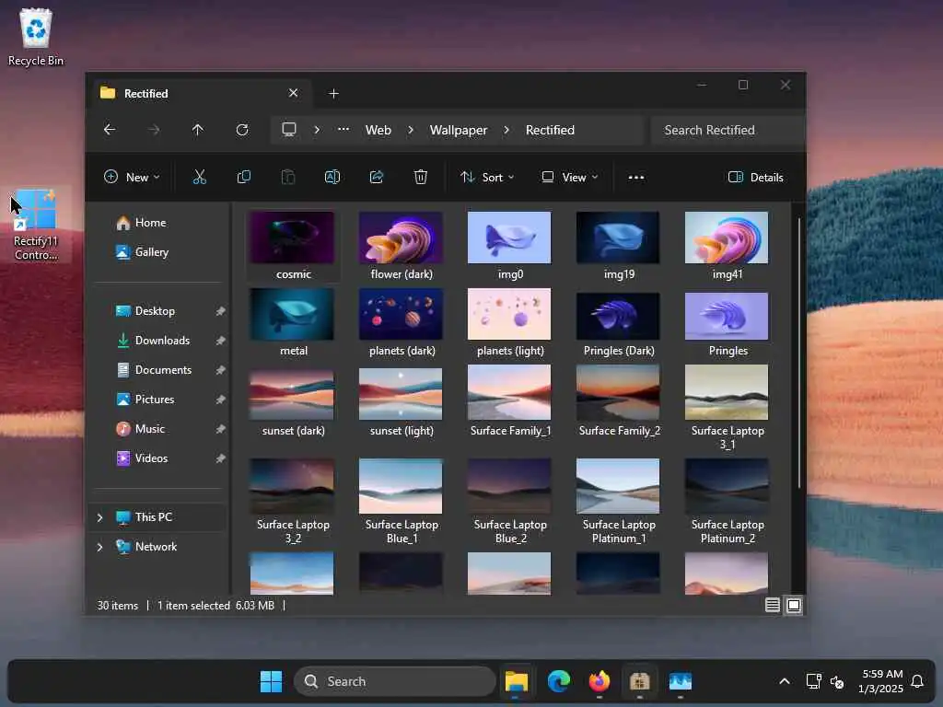
Task: Open the View dropdown
Action: pos(569,178)
